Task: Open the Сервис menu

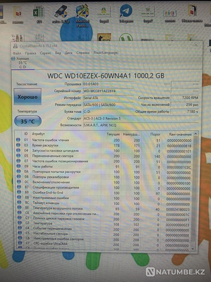Action: (x=45, y=53)
